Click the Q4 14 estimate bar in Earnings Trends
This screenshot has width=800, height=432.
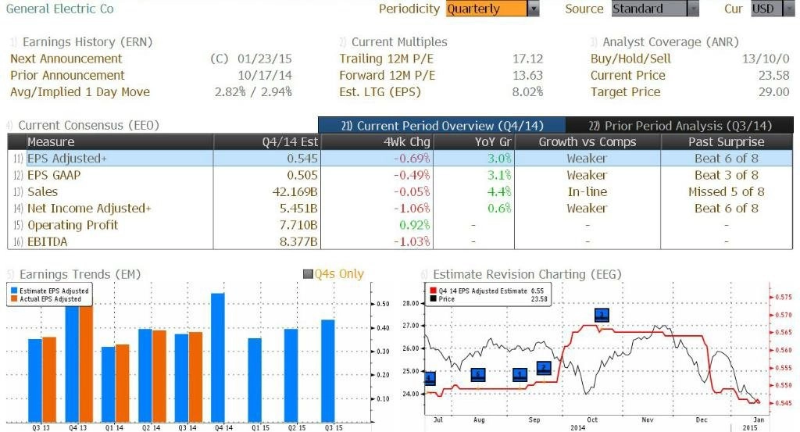(x=218, y=358)
